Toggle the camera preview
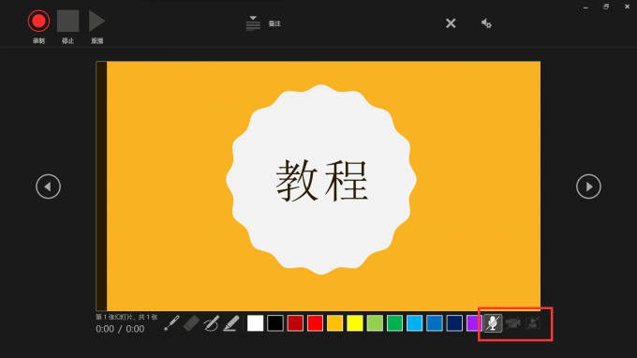The height and width of the screenshot is (358, 637). coord(533,323)
